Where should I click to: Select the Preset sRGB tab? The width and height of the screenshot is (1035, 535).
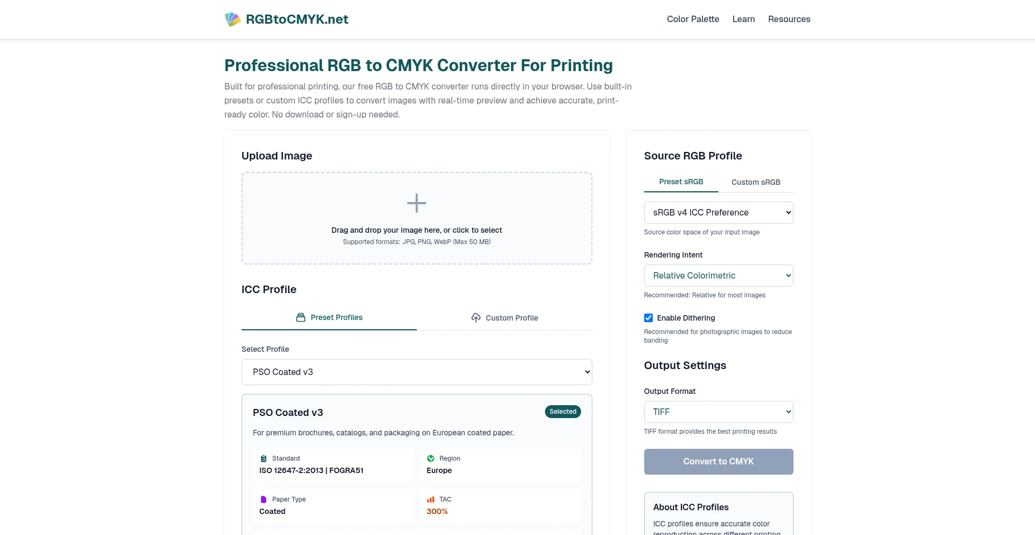[x=681, y=182]
